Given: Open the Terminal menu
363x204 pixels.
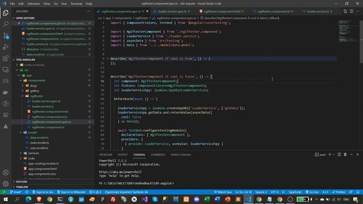Looking at the screenshot, I should [x=76, y=4].
